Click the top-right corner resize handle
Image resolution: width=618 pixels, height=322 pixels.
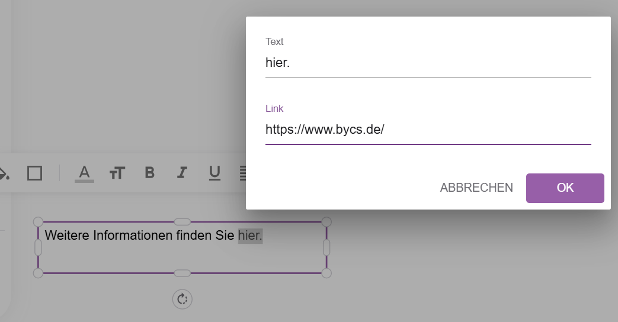326,222
